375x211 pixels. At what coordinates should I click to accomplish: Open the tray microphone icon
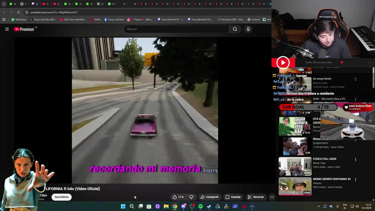click(337, 206)
